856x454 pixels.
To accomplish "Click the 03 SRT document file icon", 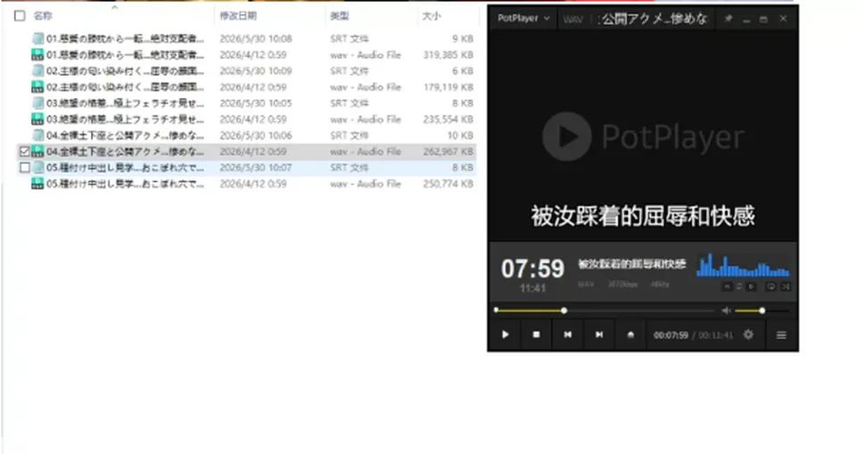I will click(x=37, y=103).
